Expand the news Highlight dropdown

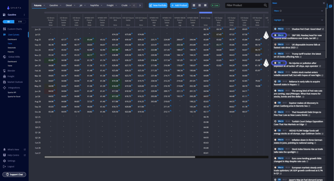(x=299, y=20)
